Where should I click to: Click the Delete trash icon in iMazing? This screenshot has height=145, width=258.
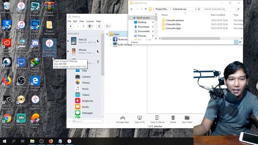click(x=173, y=120)
